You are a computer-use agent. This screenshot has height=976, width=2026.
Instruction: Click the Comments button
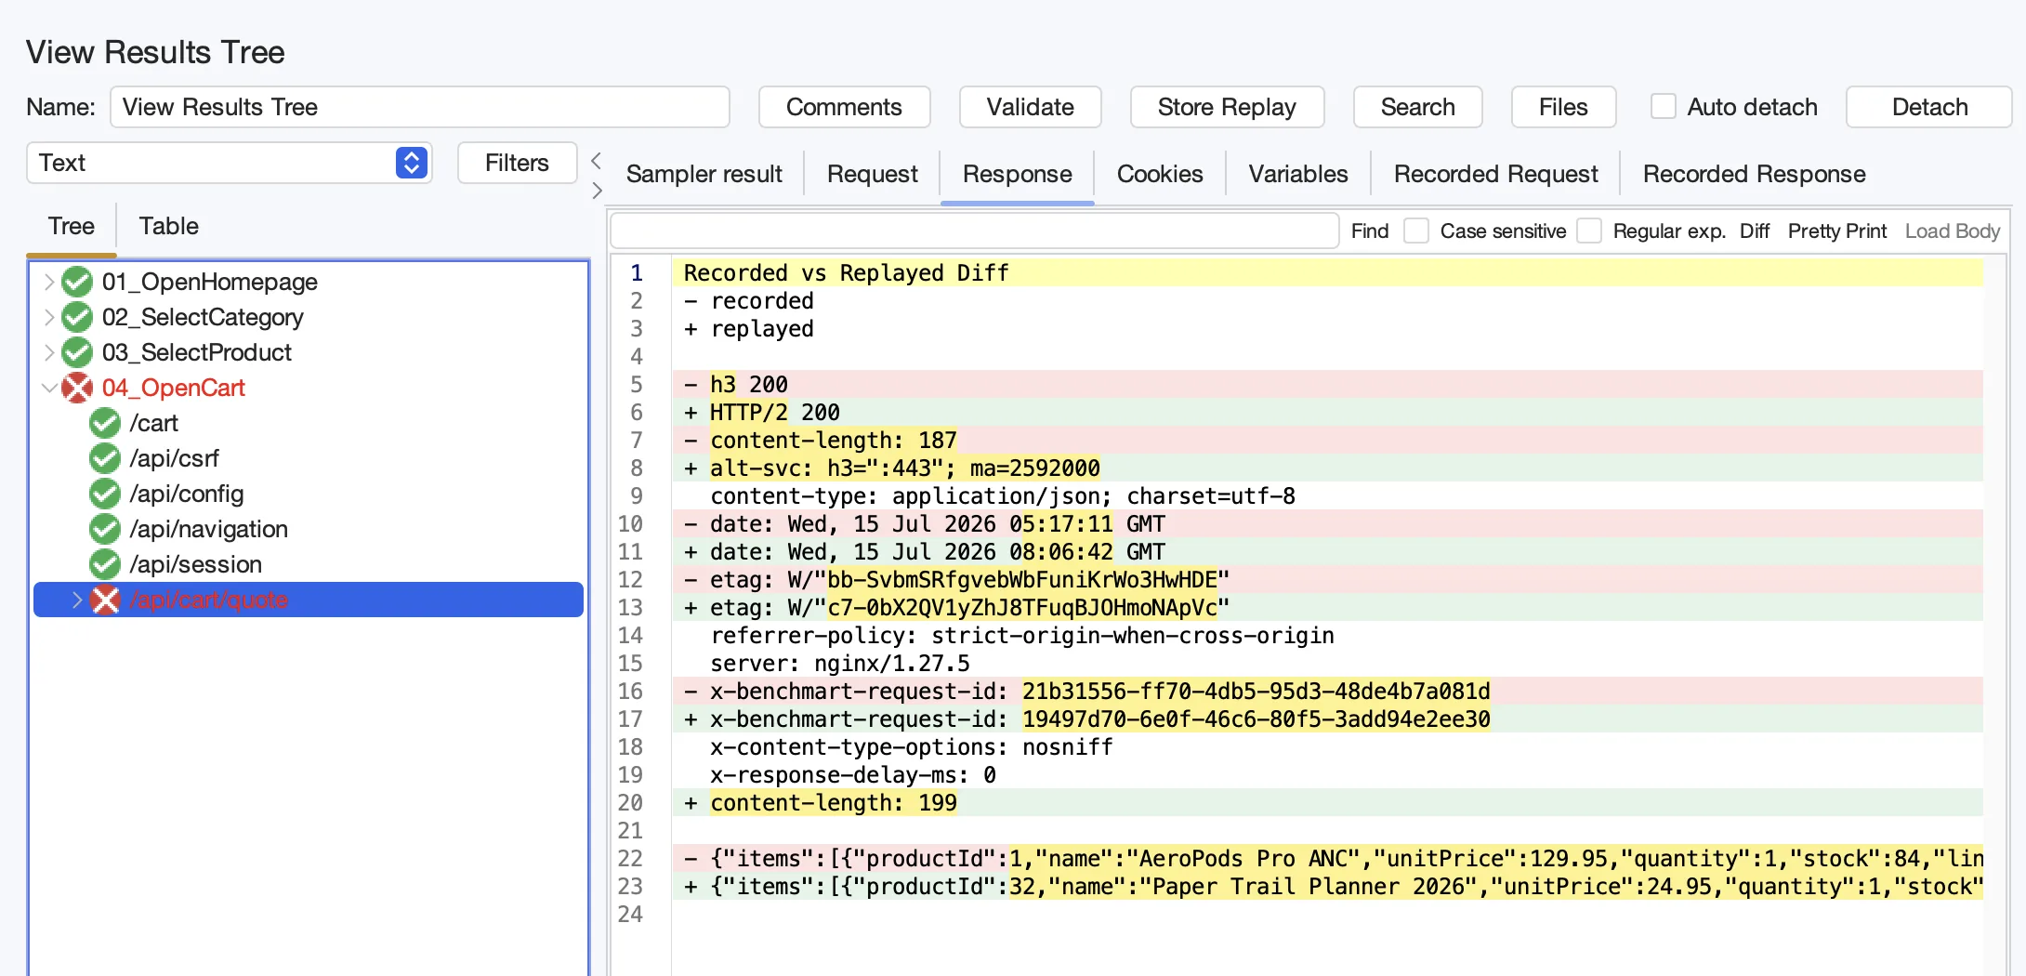coord(844,107)
